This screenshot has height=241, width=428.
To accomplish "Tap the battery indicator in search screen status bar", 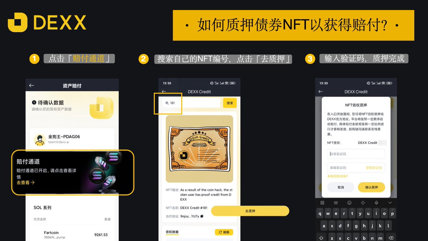I will coord(233,83).
